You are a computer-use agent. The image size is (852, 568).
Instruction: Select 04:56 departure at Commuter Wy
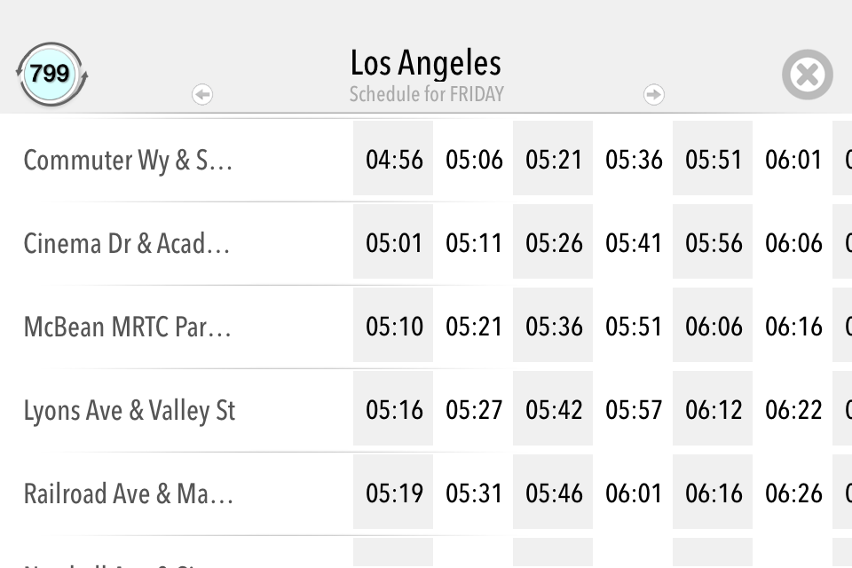pyautogui.click(x=394, y=160)
